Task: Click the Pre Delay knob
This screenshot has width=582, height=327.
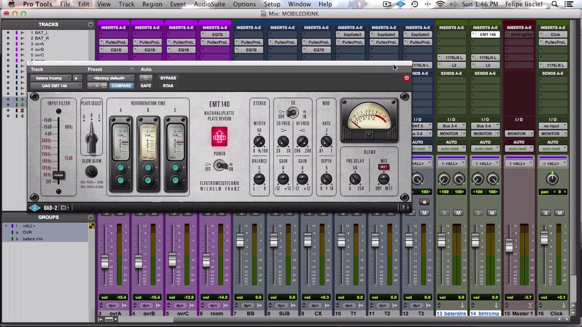Action: coord(355,179)
